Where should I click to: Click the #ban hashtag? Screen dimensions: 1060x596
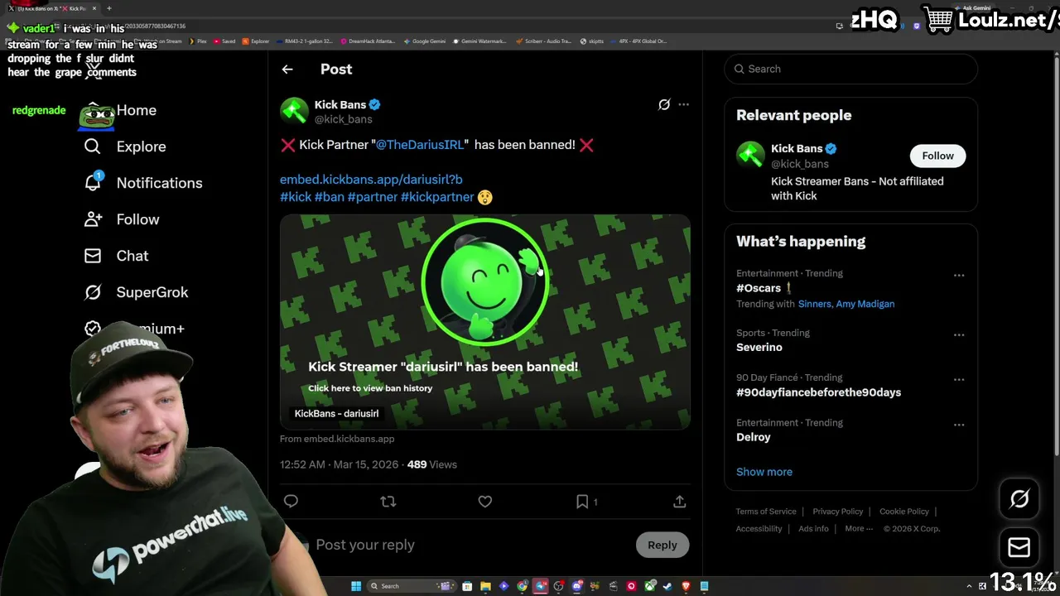pyautogui.click(x=330, y=197)
